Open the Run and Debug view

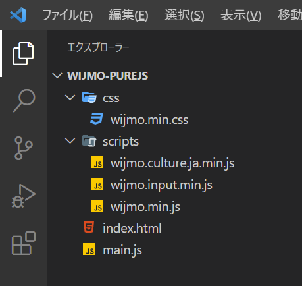24,196
